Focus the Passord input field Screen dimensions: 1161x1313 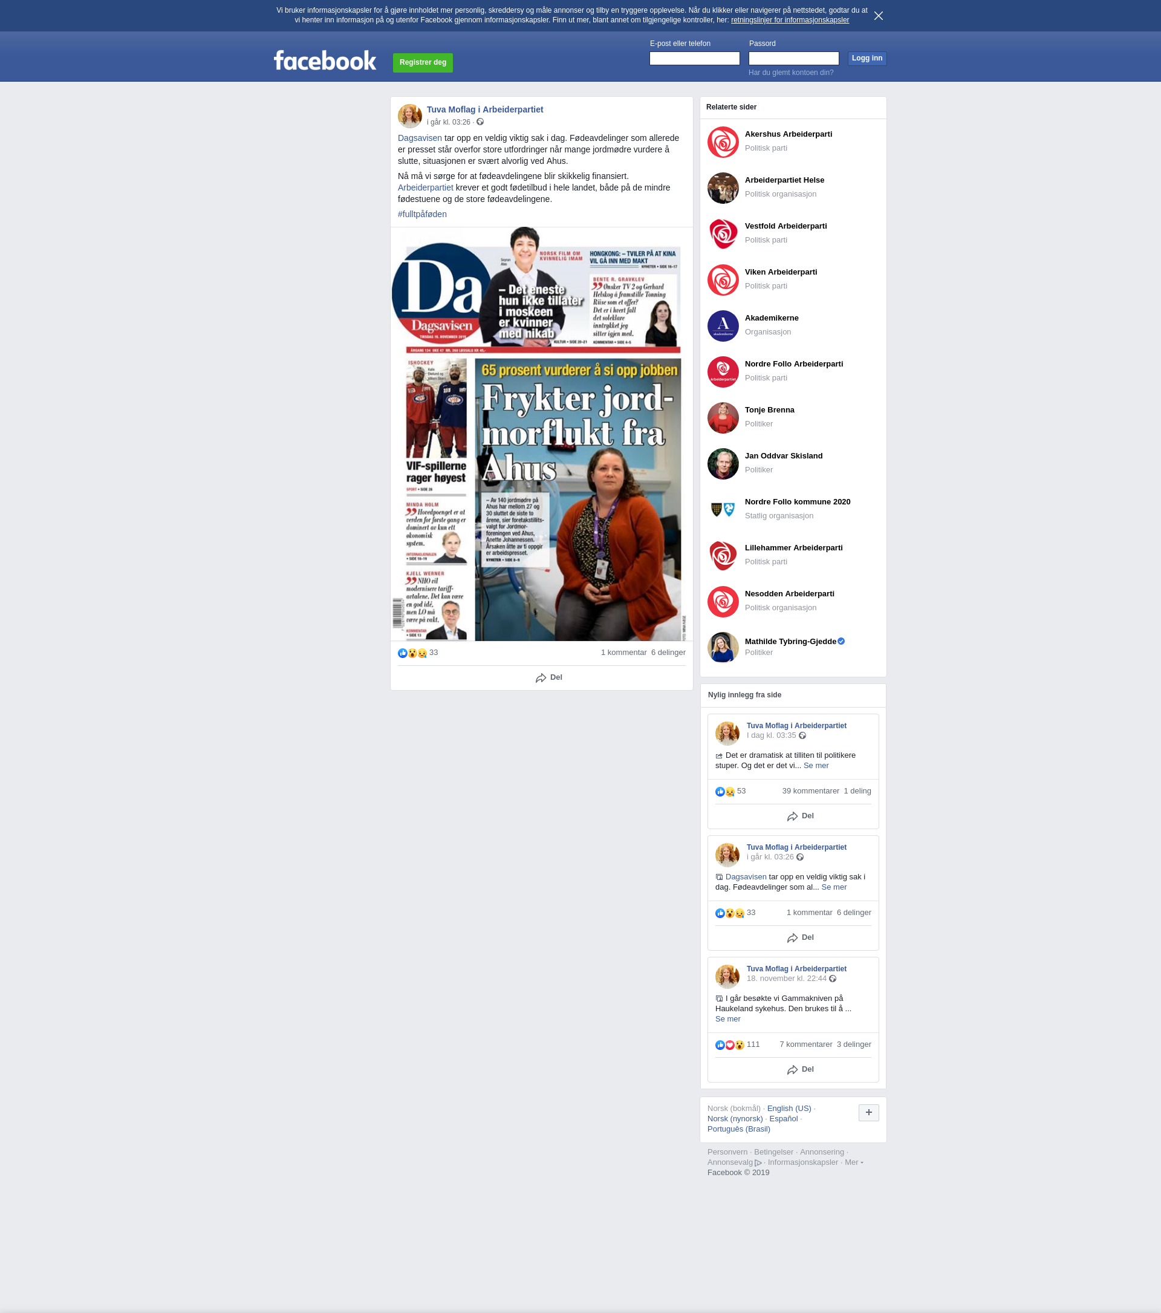point(794,59)
